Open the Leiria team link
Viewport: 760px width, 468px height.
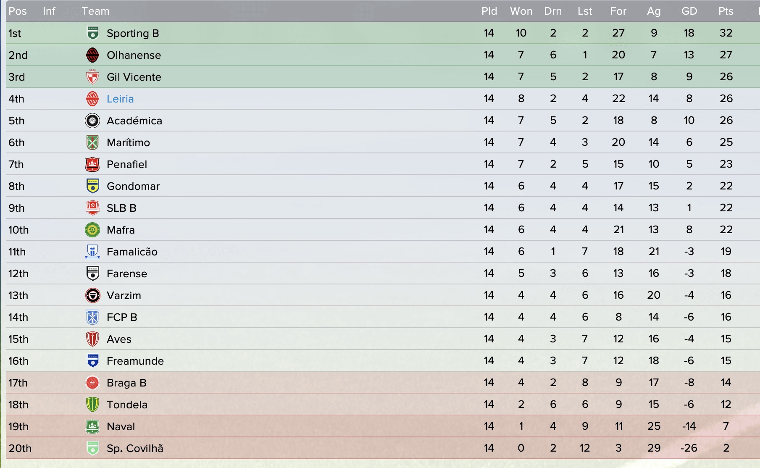click(120, 99)
